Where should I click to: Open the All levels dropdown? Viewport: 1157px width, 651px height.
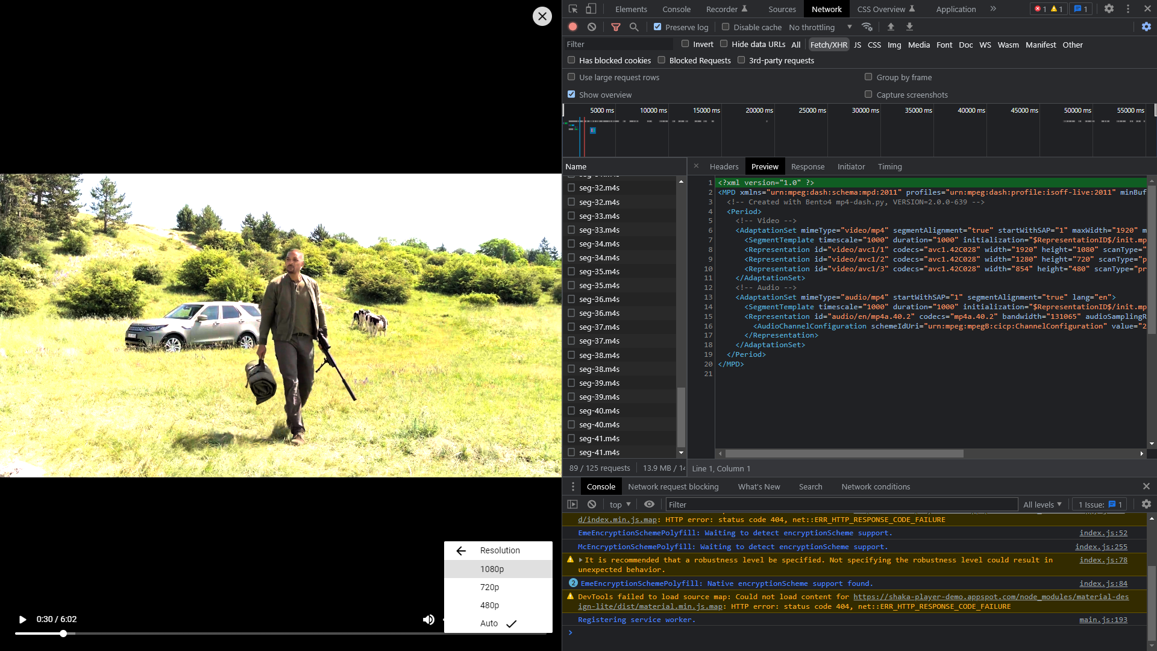click(1042, 505)
